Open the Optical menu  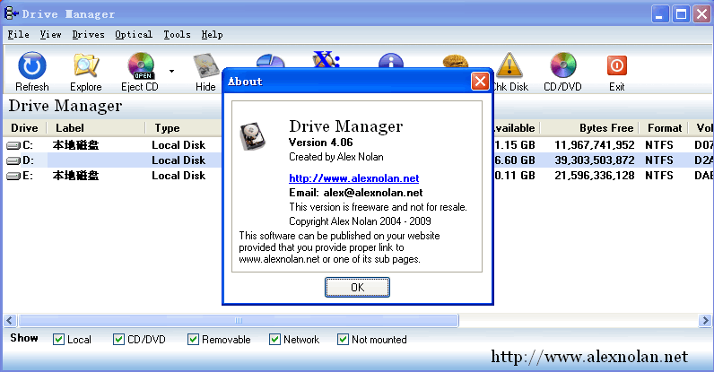tap(134, 35)
